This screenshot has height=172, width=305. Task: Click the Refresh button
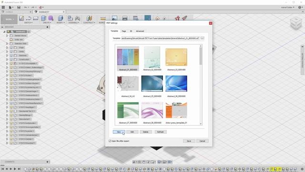161,132
